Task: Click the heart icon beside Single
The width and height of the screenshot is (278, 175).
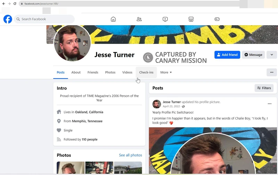Action: click(x=59, y=130)
